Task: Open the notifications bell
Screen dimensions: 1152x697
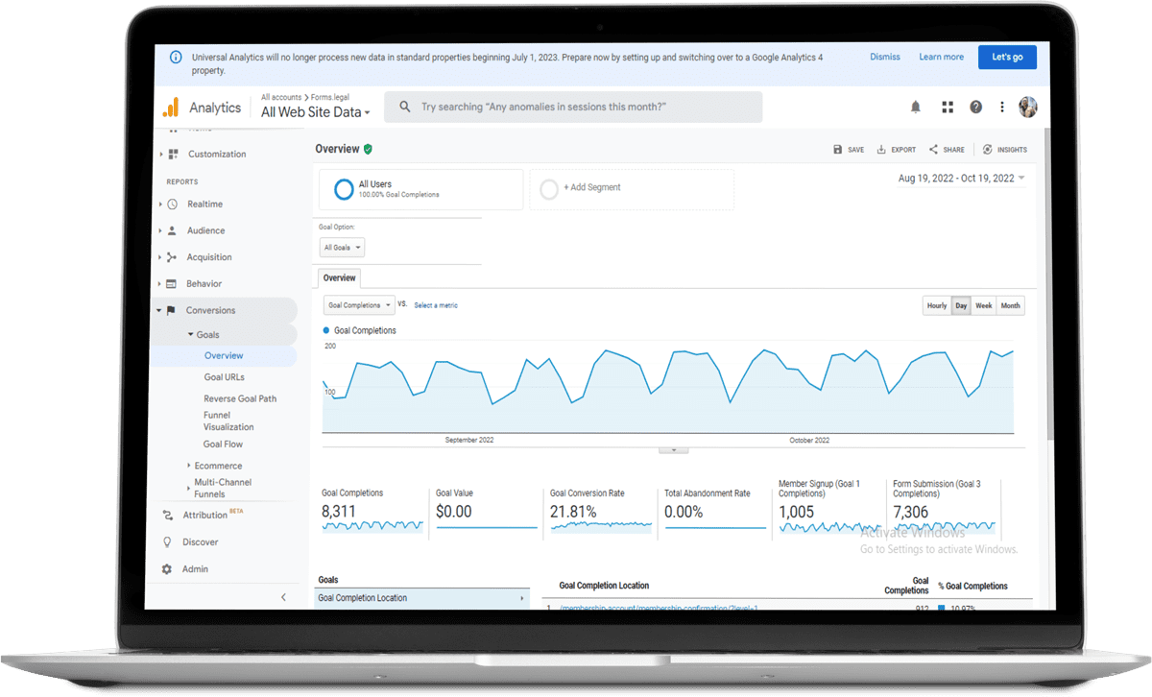Action: click(916, 107)
